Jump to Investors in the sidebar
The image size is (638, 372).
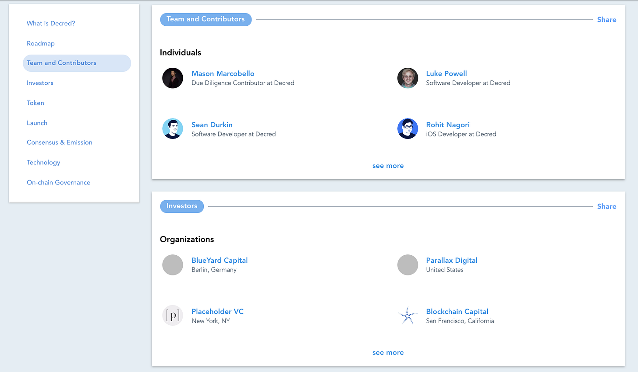pos(40,83)
